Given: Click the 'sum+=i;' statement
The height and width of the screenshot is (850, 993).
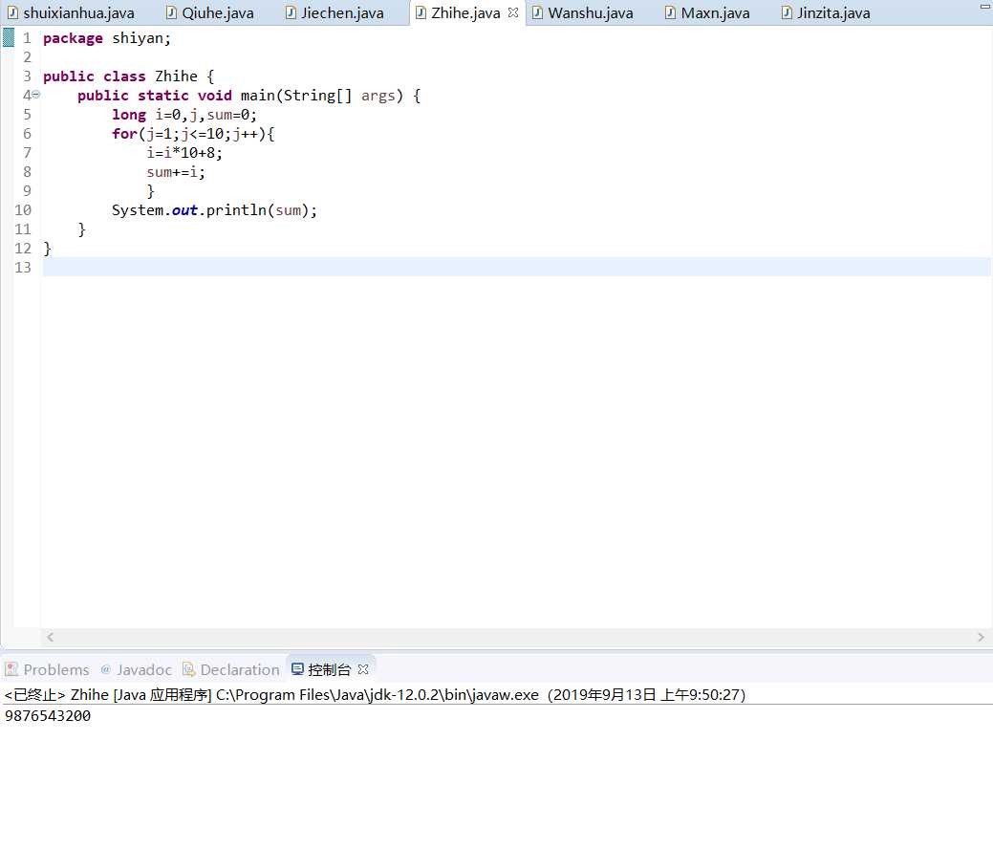Looking at the screenshot, I should 176,172.
